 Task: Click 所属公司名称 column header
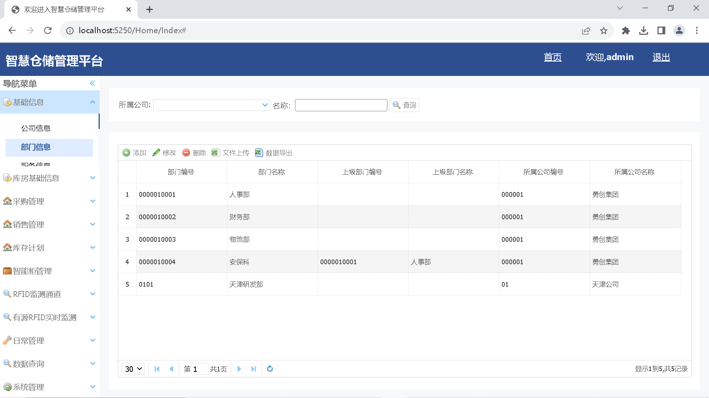(635, 172)
